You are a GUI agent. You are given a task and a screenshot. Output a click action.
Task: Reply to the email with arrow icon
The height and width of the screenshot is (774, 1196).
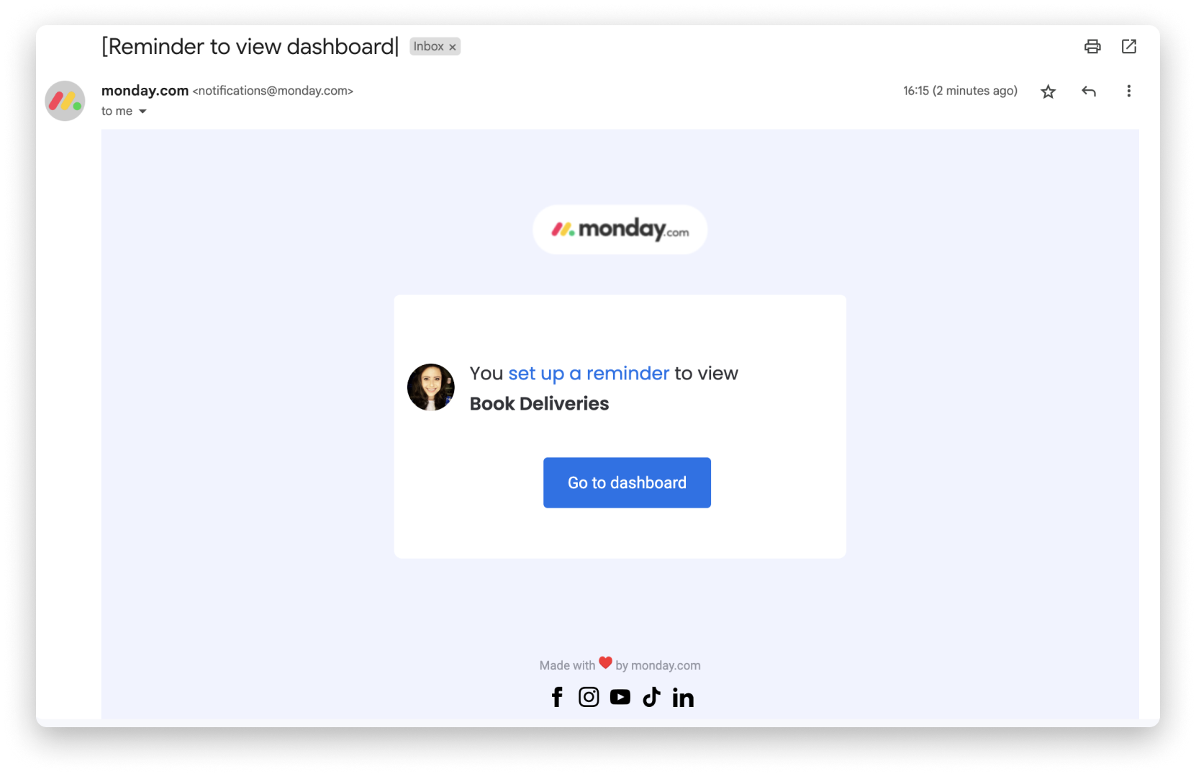coord(1088,91)
